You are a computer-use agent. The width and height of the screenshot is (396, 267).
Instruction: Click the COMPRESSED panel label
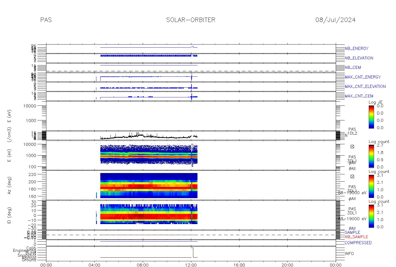[x=358, y=243]
